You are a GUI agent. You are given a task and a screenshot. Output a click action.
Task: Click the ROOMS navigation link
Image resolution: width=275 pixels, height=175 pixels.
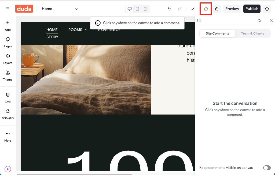point(75,30)
